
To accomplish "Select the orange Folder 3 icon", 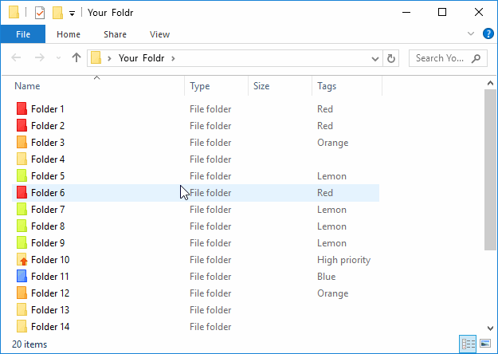I will [22, 143].
